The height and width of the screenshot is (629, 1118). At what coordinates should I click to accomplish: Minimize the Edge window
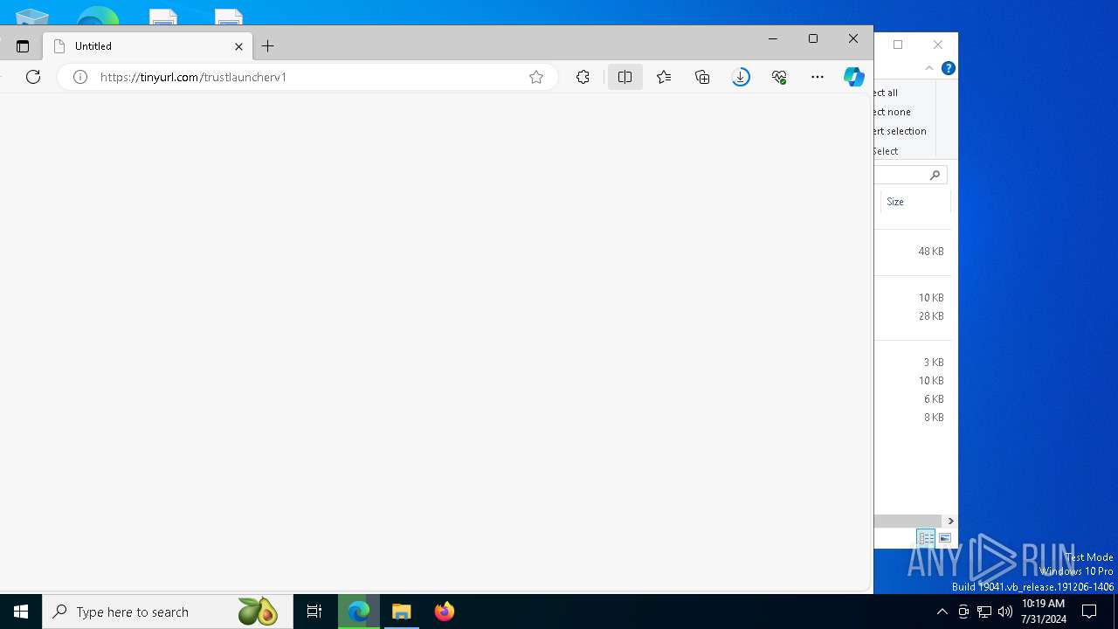pyautogui.click(x=773, y=38)
